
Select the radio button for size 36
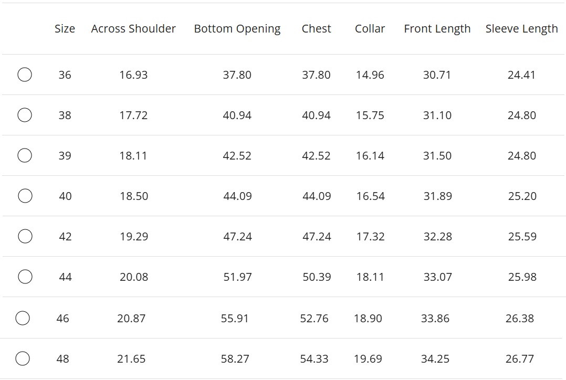tap(25, 75)
